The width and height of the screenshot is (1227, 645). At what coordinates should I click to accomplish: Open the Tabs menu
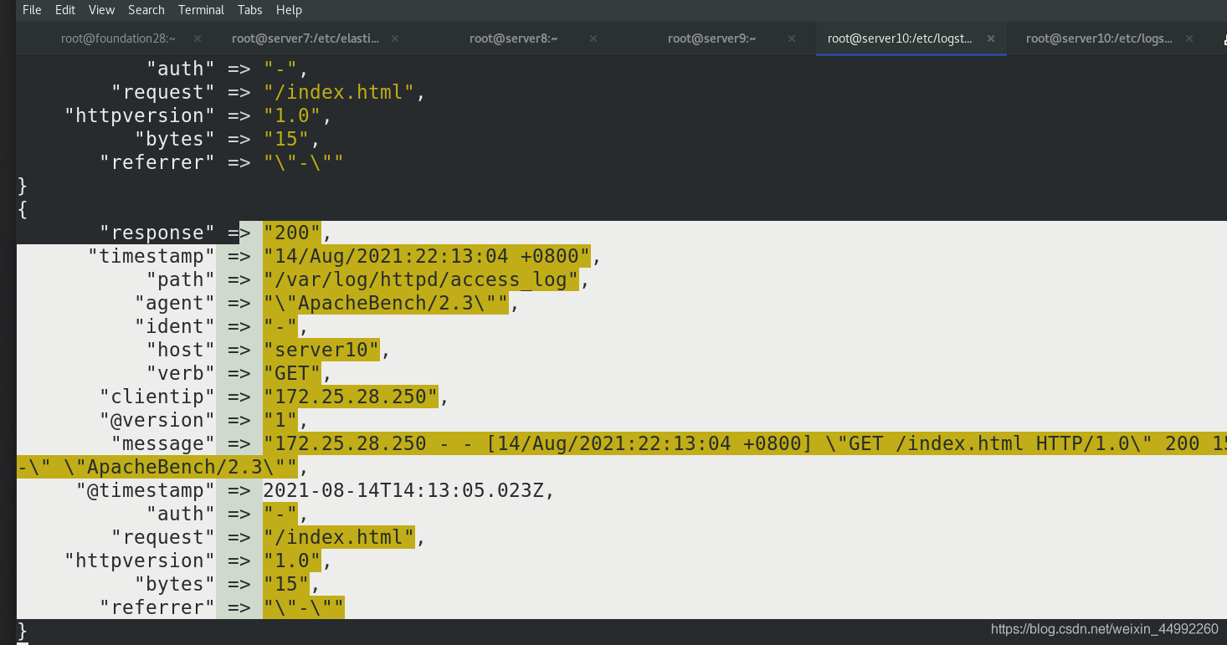click(x=249, y=10)
